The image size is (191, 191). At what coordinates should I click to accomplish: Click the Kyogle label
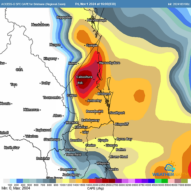103,140
